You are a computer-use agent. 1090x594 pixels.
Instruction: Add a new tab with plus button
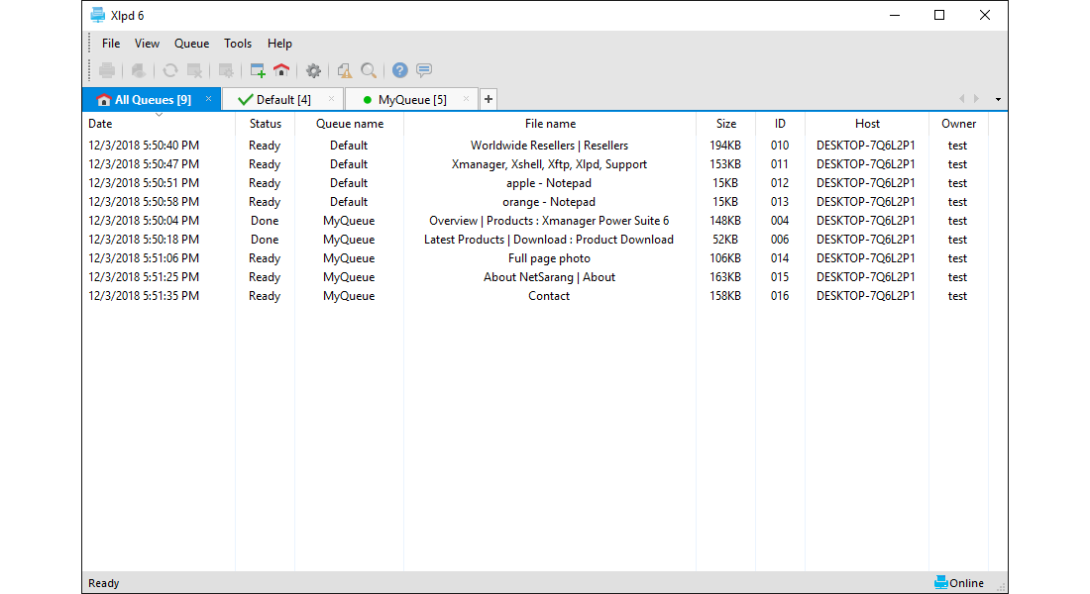[489, 99]
